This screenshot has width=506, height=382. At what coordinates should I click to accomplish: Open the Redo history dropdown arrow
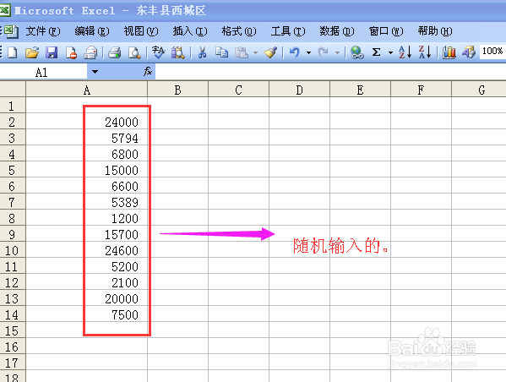point(337,52)
